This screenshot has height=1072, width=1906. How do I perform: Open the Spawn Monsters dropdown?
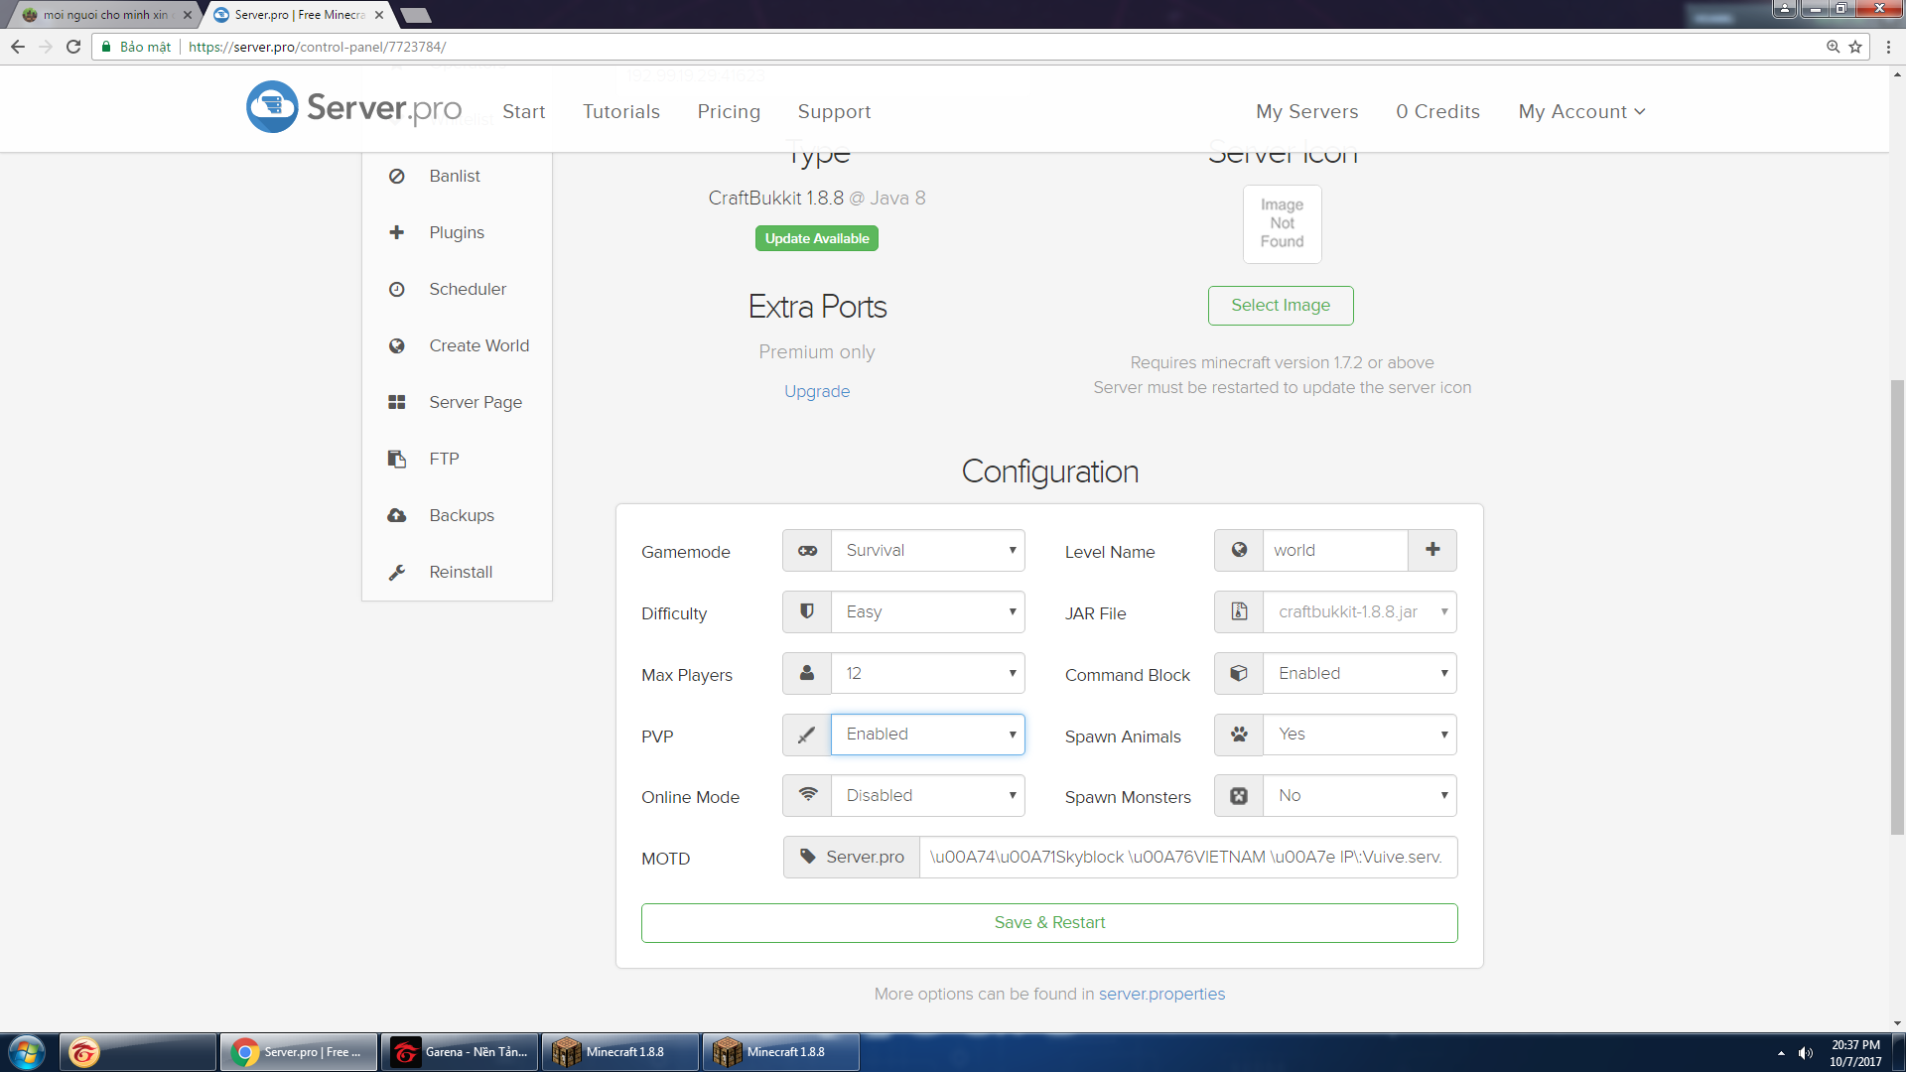1359,796
